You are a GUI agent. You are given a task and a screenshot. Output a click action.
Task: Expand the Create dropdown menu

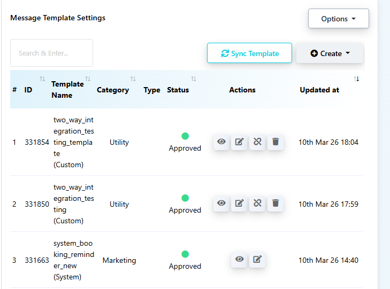click(330, 53)
